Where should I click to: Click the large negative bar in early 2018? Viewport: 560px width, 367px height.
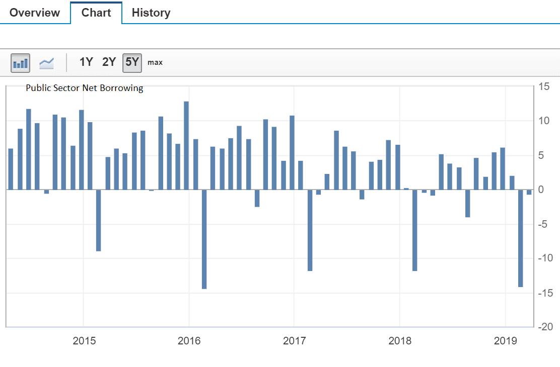415,230
